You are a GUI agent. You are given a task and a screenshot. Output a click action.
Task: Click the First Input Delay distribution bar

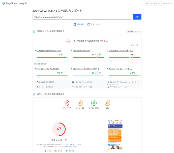pyautogui.click(x=88, y=57)
